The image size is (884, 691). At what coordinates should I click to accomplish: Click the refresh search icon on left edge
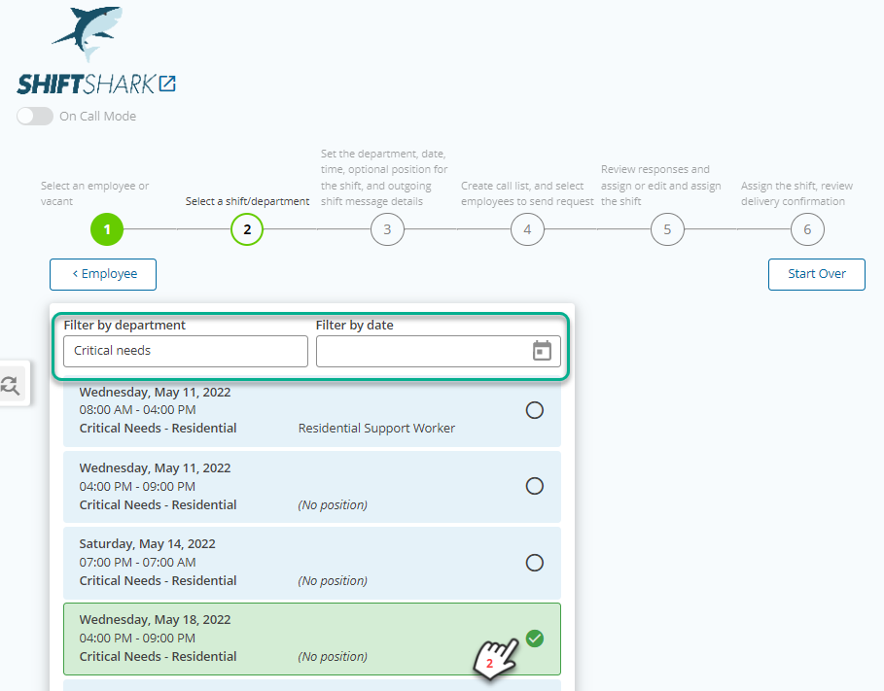(11, 385)
